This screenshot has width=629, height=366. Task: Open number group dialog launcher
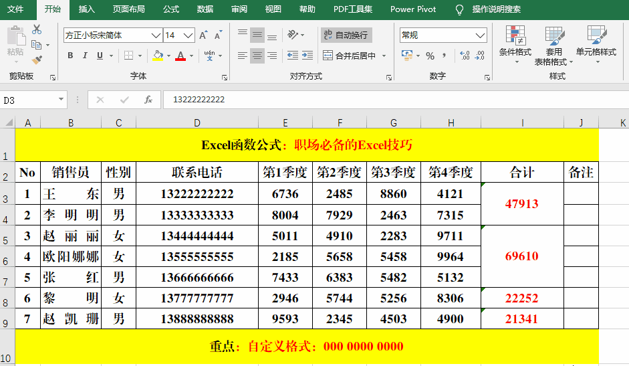487,78
